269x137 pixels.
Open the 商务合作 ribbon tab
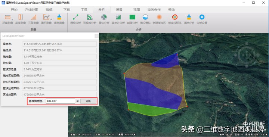coord(154,10)
